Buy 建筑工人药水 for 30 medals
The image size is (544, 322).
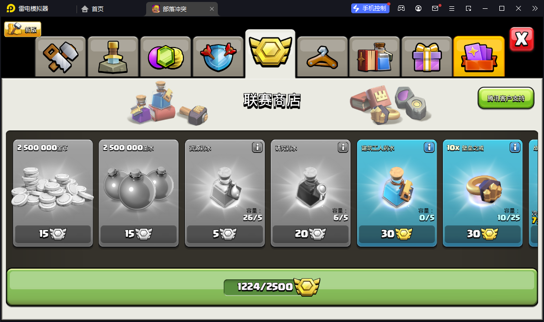tap(396, 234)
